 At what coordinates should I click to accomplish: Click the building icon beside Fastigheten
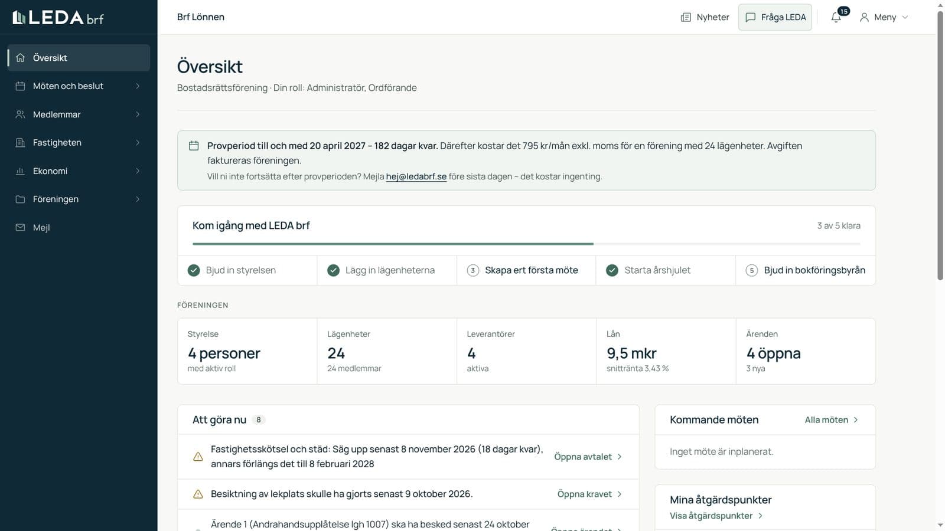coord(20,143)
